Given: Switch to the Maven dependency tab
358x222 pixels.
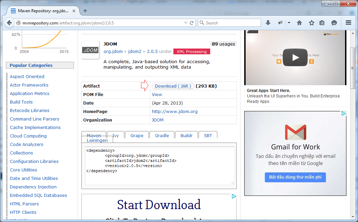Looking at the screenshot, I should [x=94, y=135].
